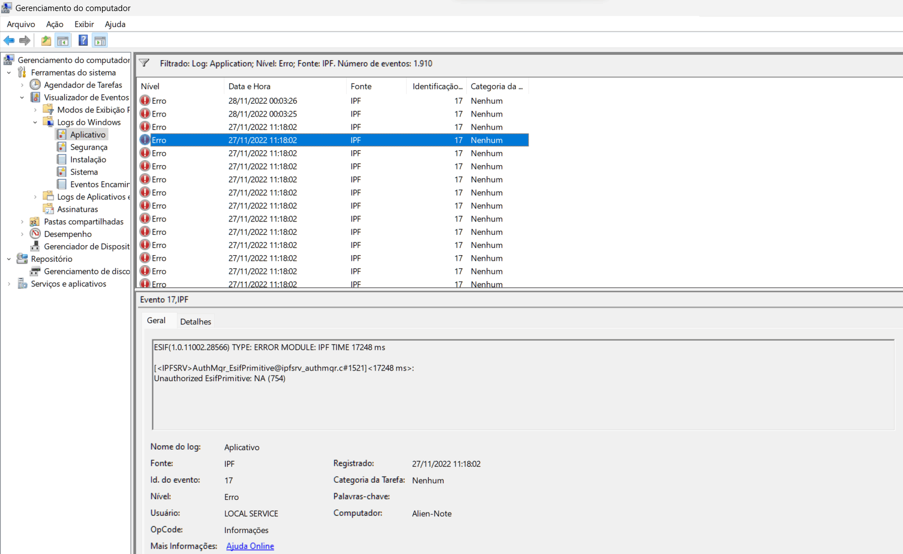Open the Ação menu
This screenshot has width=903, height=554.
pos(55,24)
